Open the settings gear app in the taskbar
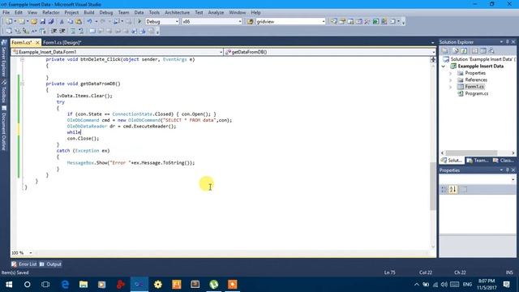Image resolution: width=519 pixels, height=292 pixels. tap(158, 285)
